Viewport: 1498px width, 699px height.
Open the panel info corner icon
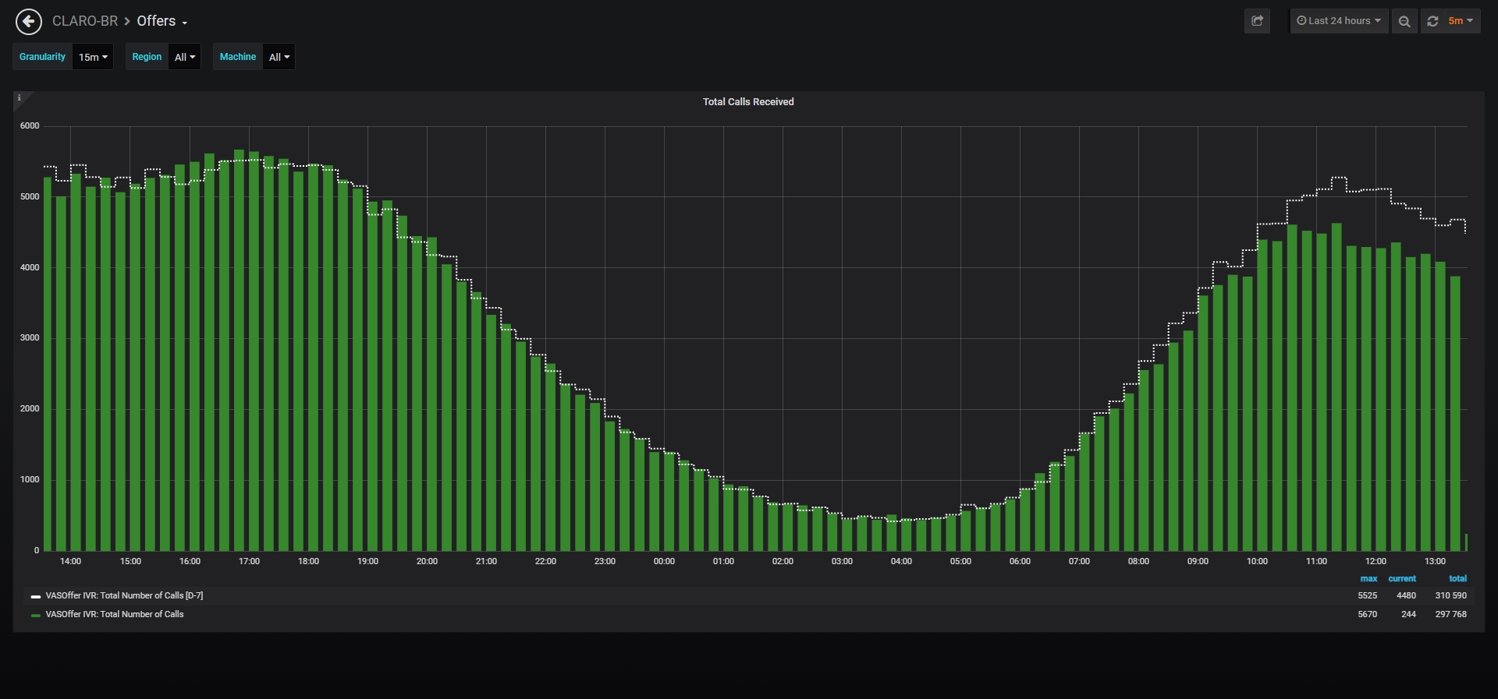[20, 97]
